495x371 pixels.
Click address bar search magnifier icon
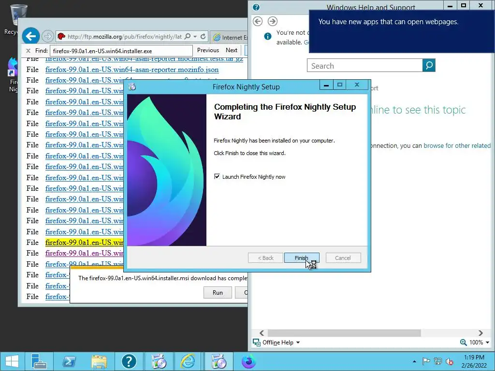tap(188, 36)
